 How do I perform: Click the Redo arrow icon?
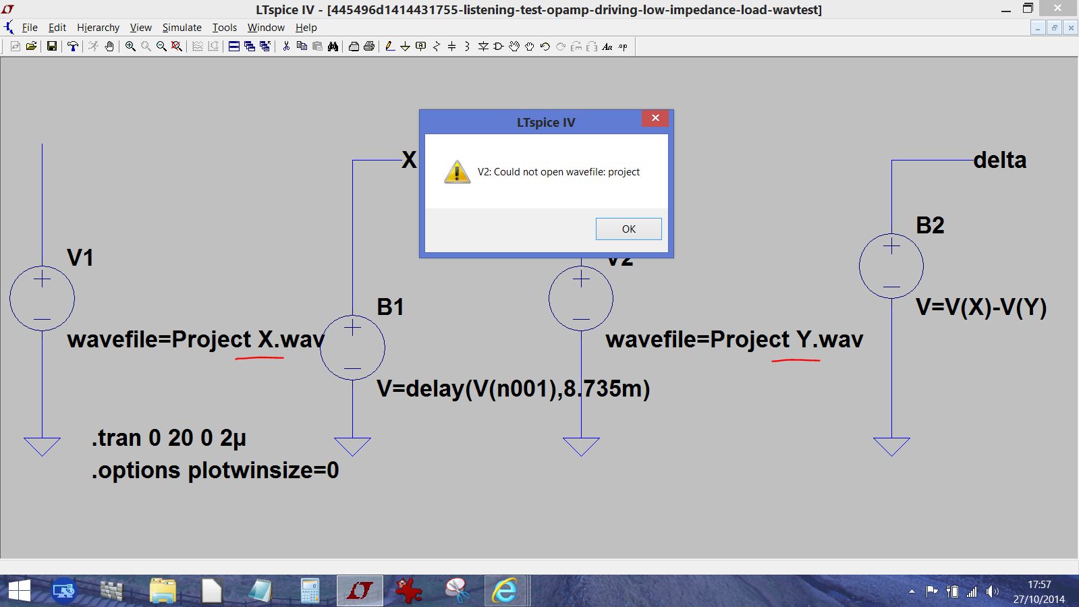tap(561, 46)
